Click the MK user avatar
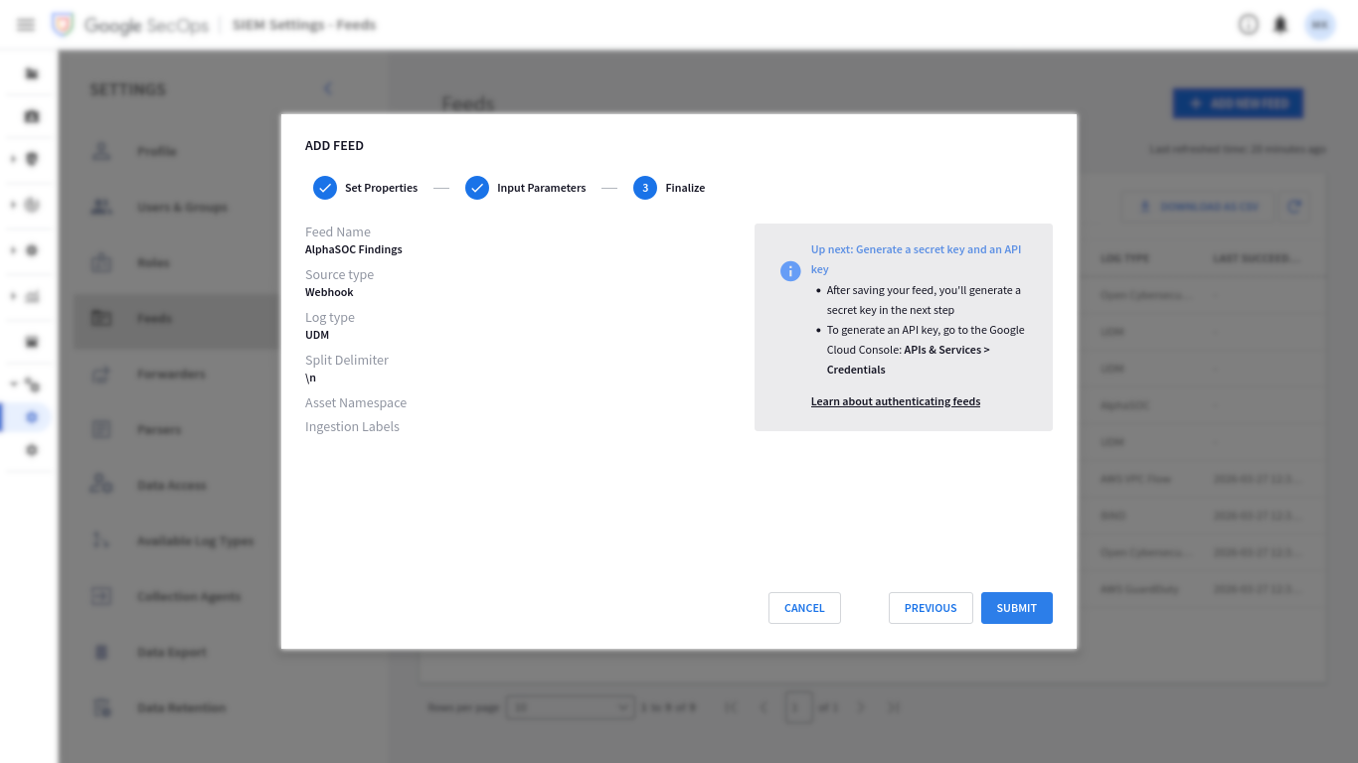This screenshot has width=1358, height=763. click(1320, 24)
